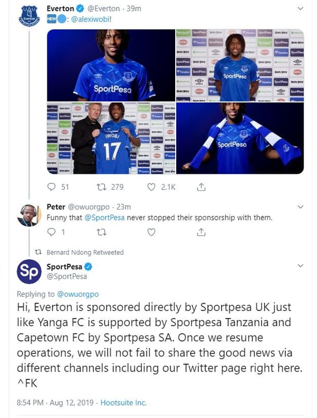Retweet Peter's tweet
The width and height of the screenshot is (317, 418).
102,233
